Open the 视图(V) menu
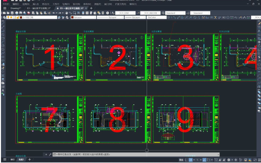261x163 pixels. point(26,4)
